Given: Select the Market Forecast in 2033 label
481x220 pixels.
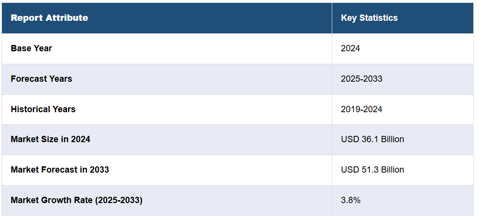Looking at the screenshot, I should coord(60,170).
